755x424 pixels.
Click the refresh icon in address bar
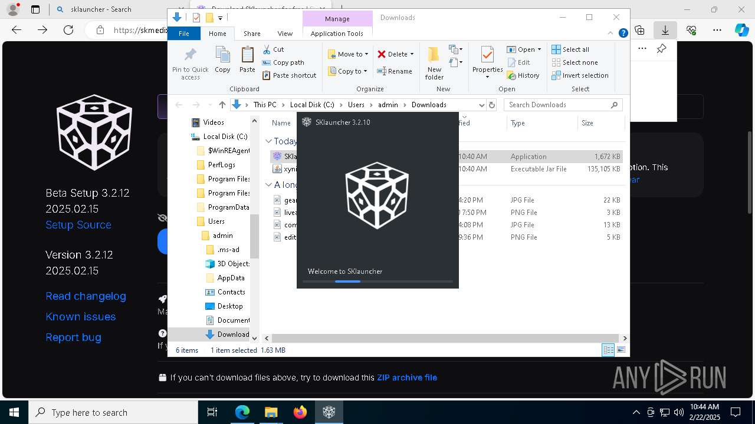coord(493,105)
